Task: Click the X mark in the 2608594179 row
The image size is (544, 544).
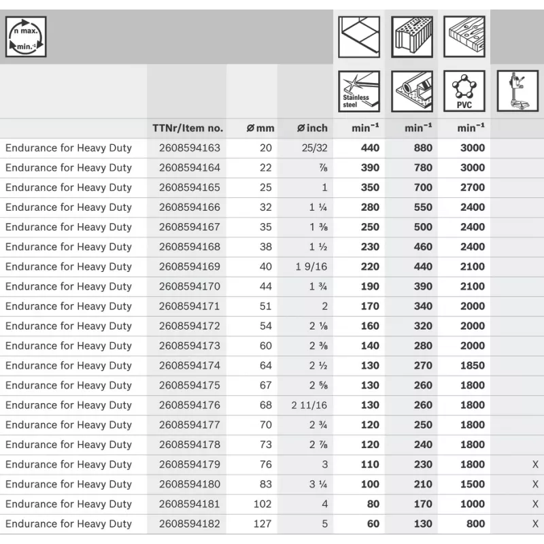Action: tap(535, 464)
